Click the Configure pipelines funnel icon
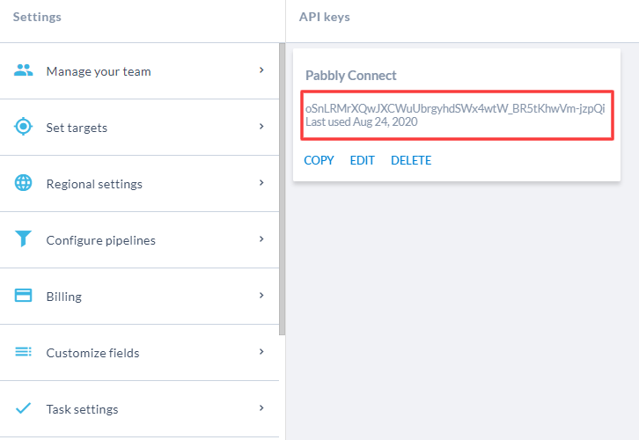Viewport: 639px width, 440px height. [23, 238]
